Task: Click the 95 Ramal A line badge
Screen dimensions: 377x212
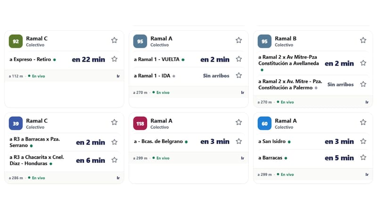Action: click(x=140, y=41)
